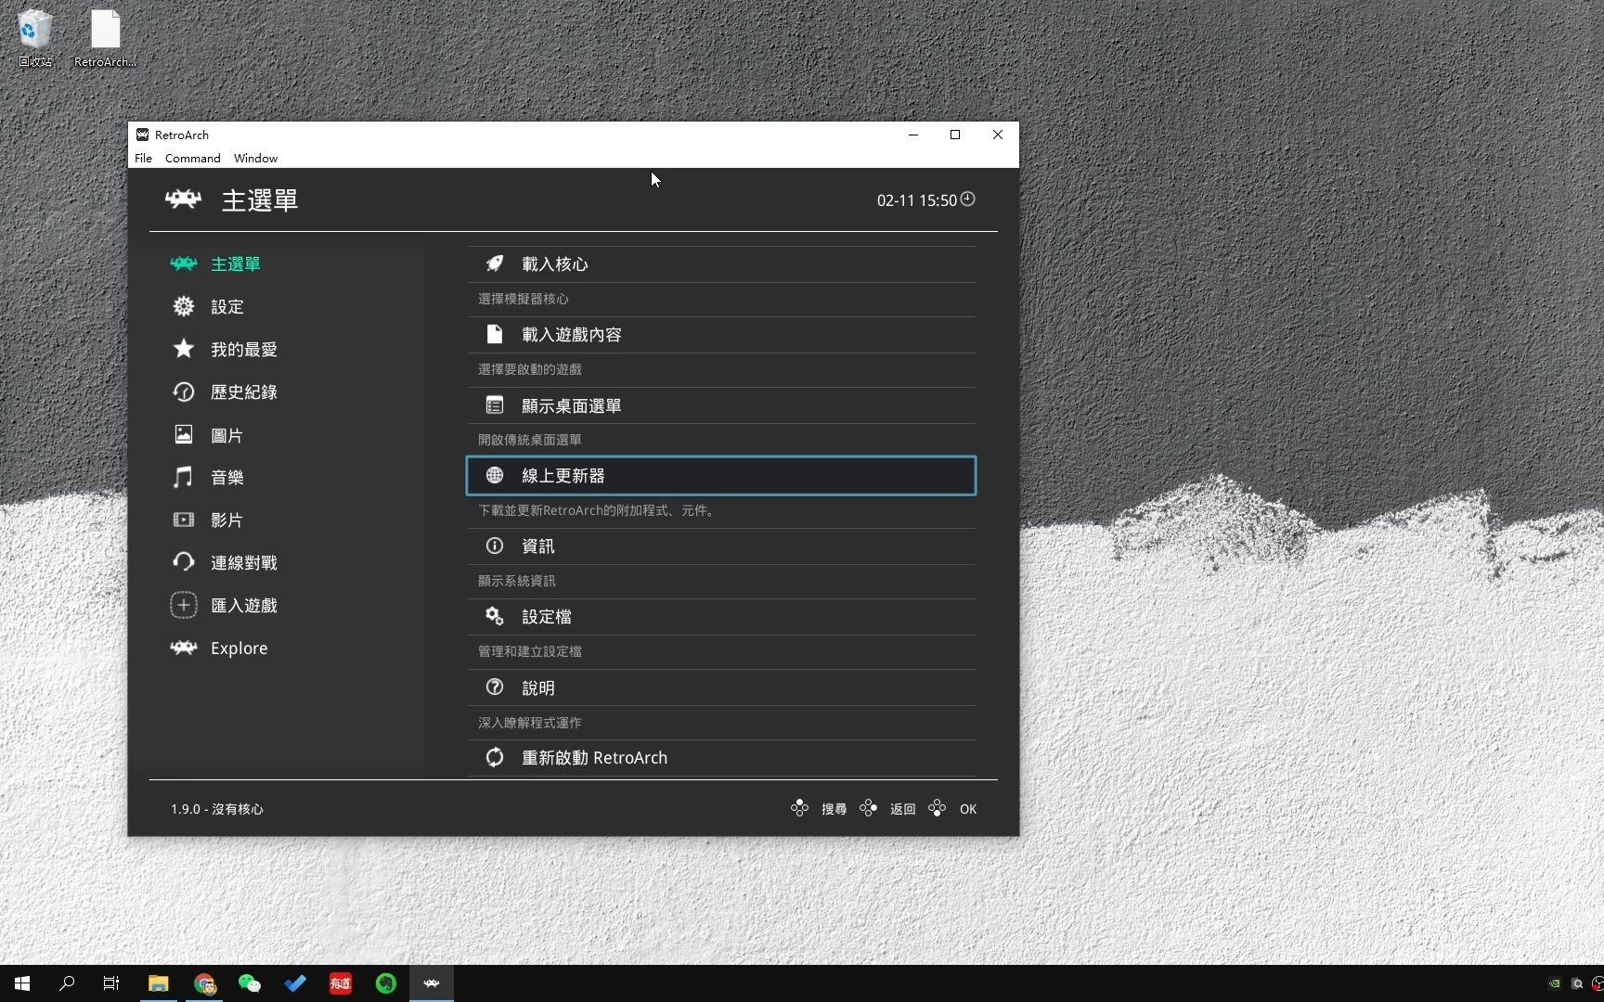The height and width of the screenshot is (1002, 1604).
Task: Open taskbar search
Action: point(67,983)
